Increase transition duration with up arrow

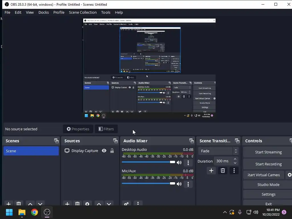235,159
